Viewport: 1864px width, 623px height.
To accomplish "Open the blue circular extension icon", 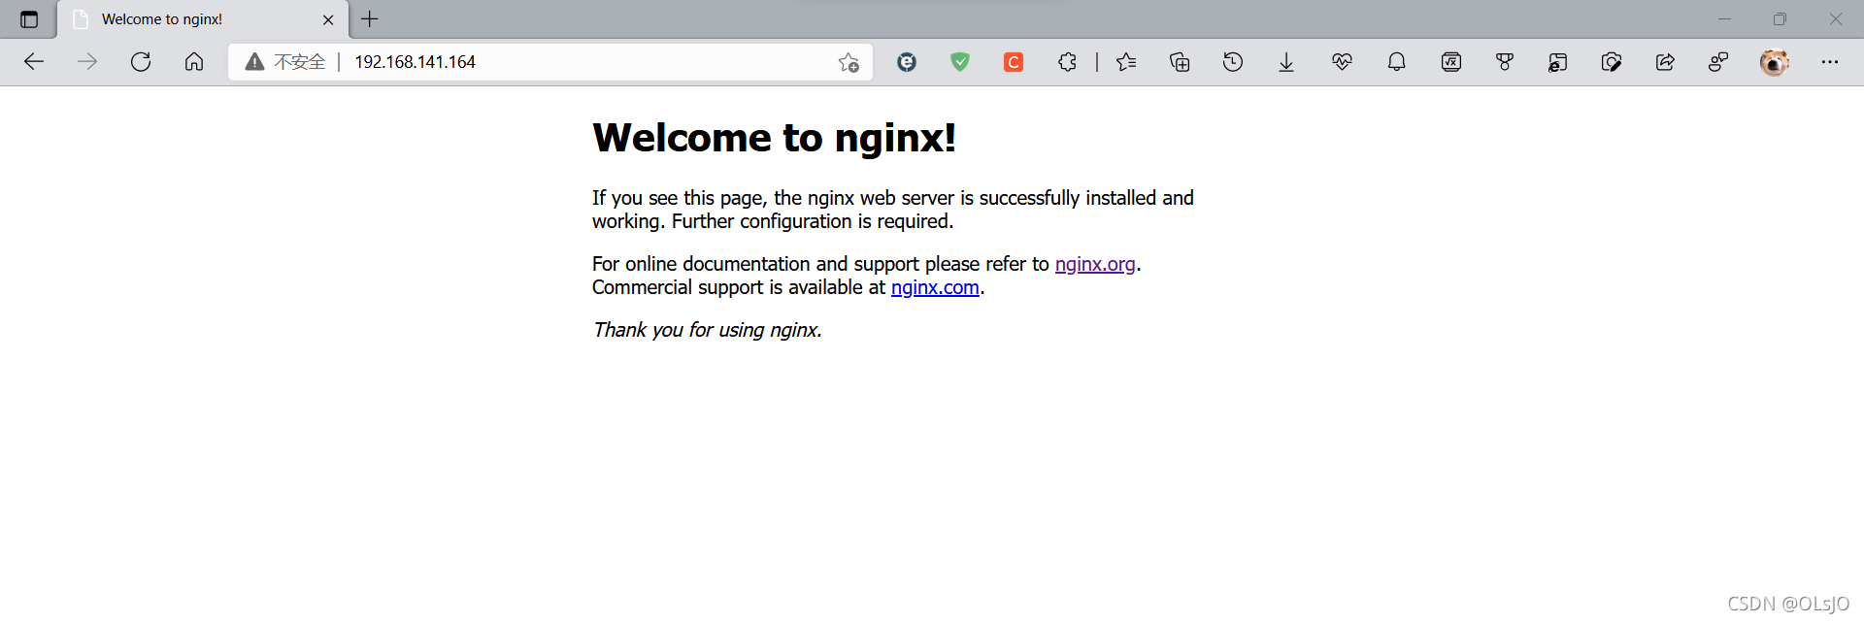I will point(907,62).
